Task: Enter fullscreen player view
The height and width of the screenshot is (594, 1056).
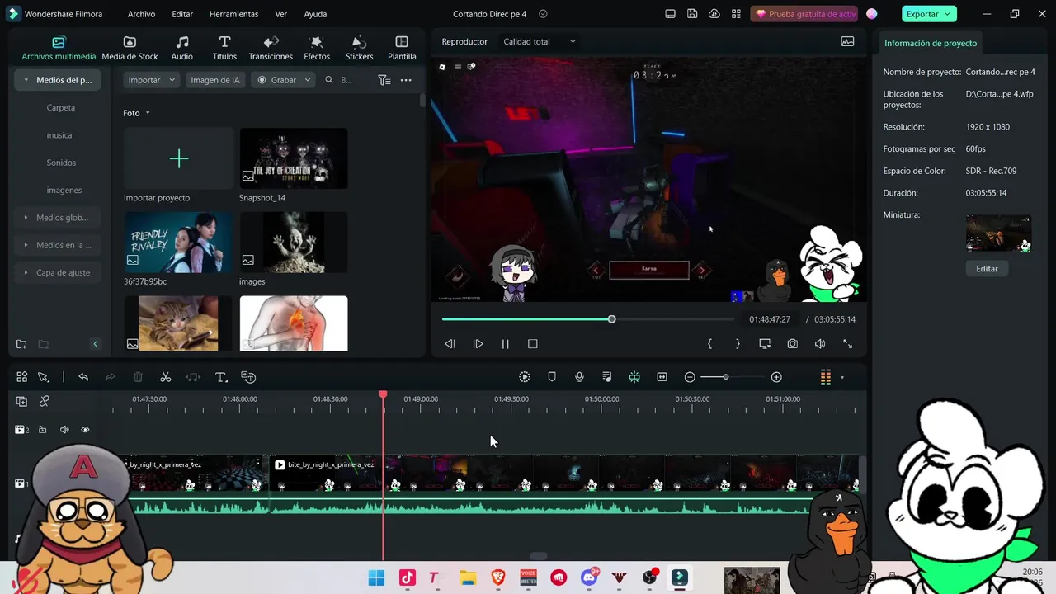Action: pyautogui.click(x=847, y=344)
